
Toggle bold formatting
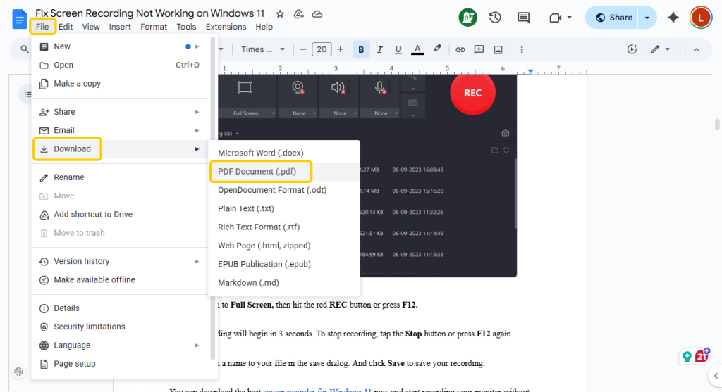coord(361,50)
